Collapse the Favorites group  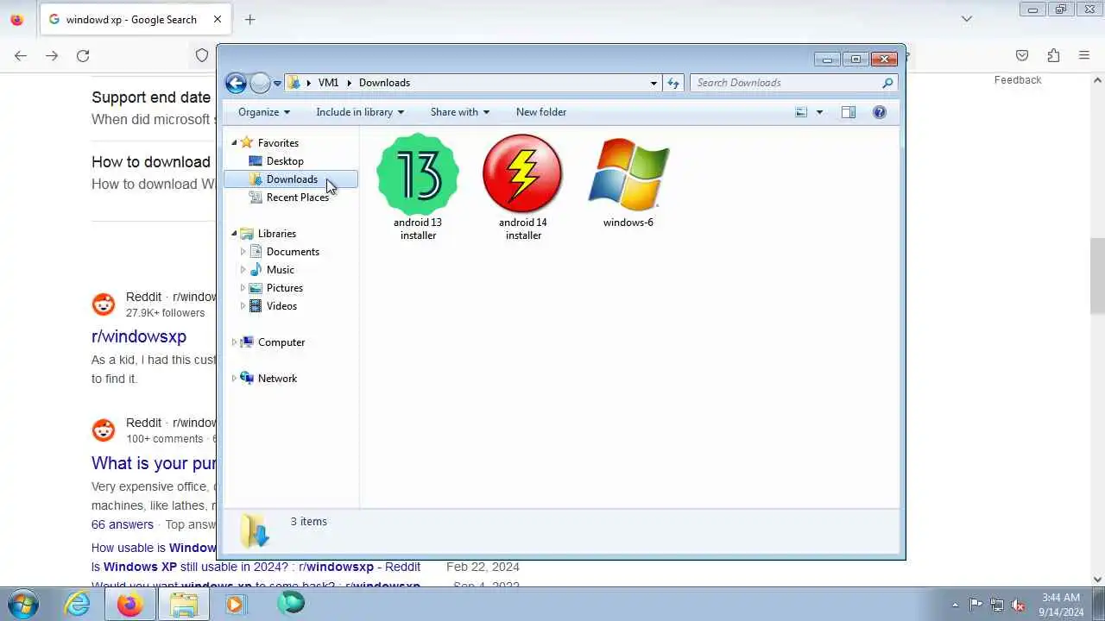coord(234,143)
